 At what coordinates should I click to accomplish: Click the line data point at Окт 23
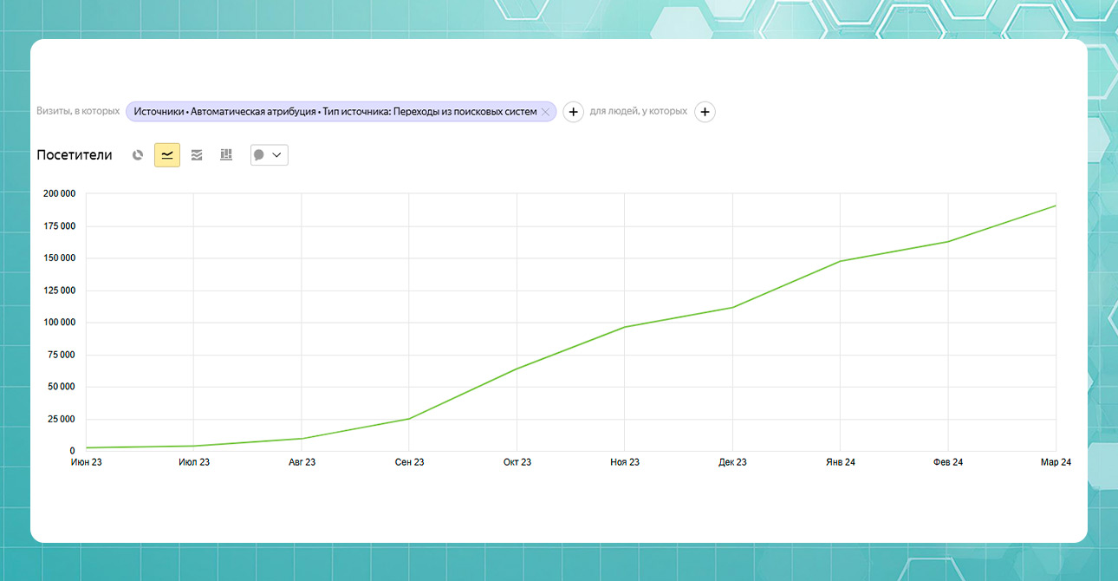point(517,369)
